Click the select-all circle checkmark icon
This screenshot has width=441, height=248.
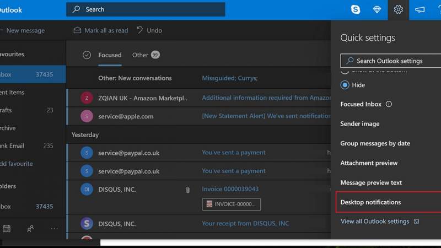click(87, 55)
